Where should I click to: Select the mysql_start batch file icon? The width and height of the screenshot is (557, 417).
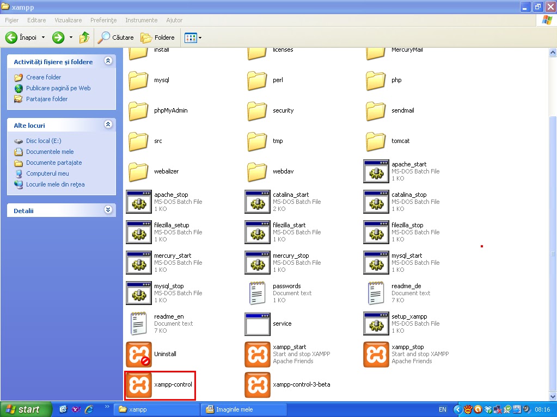[x=376, y=263]
